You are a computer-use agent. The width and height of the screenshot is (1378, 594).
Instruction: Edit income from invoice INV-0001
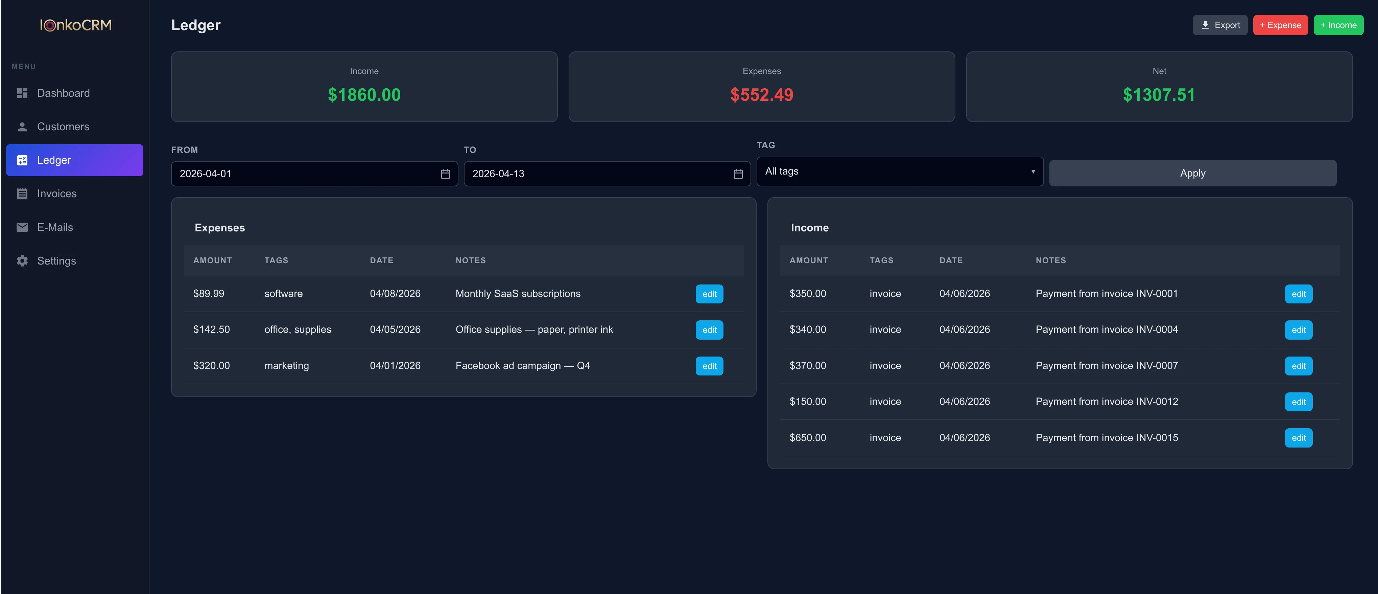tap(1298, 294)
